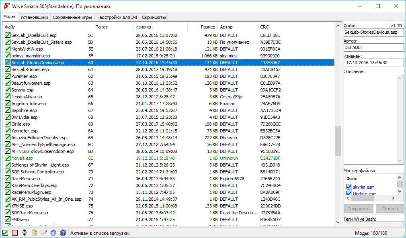
Task: Click the master files right scroll arrow
Action: point(393,198)
